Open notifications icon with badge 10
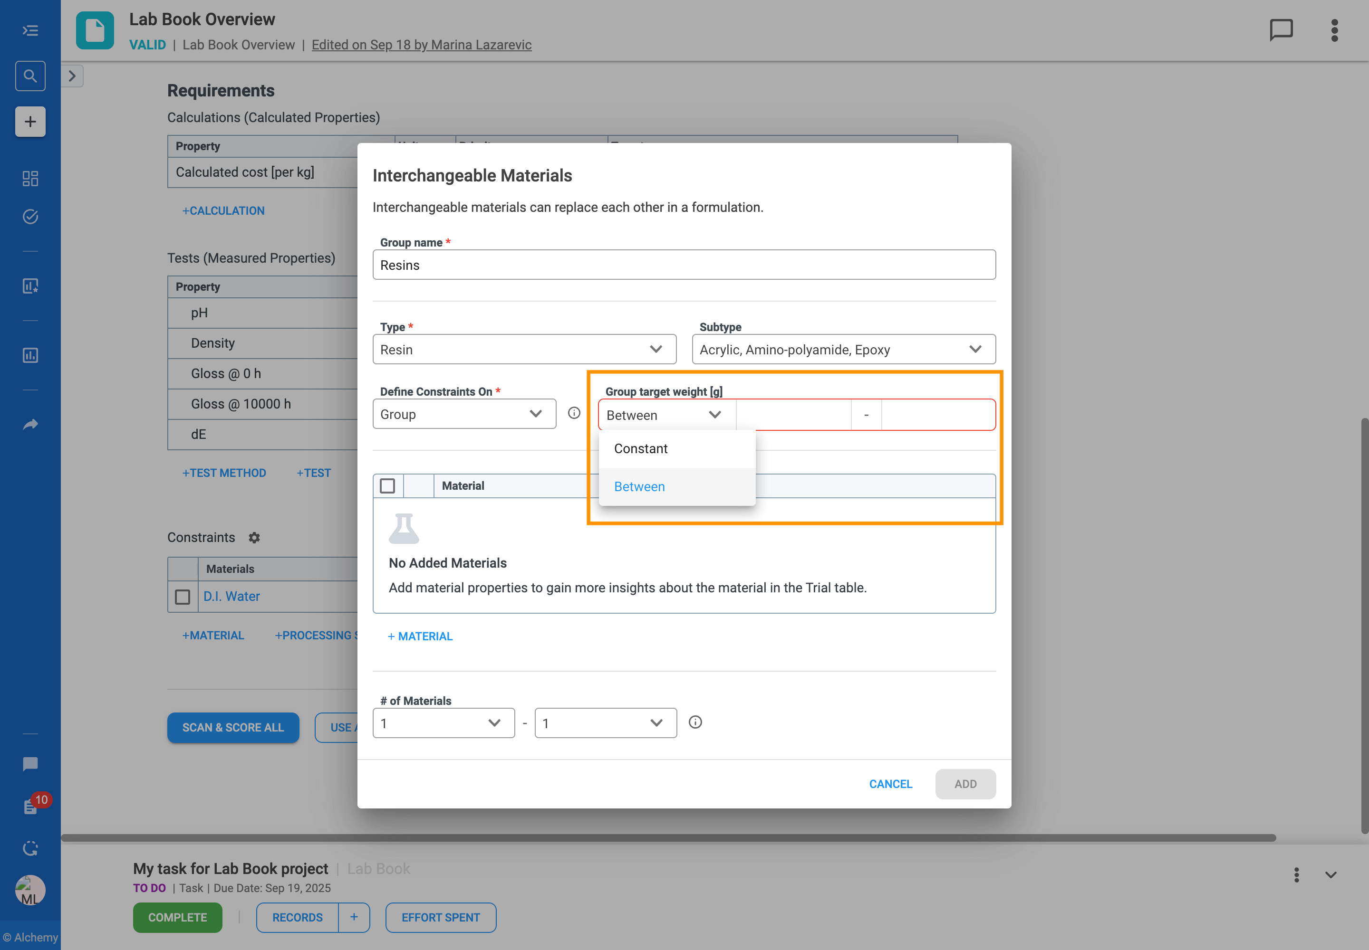Viewport: 1369px width, 950px height. coord(31,806)
